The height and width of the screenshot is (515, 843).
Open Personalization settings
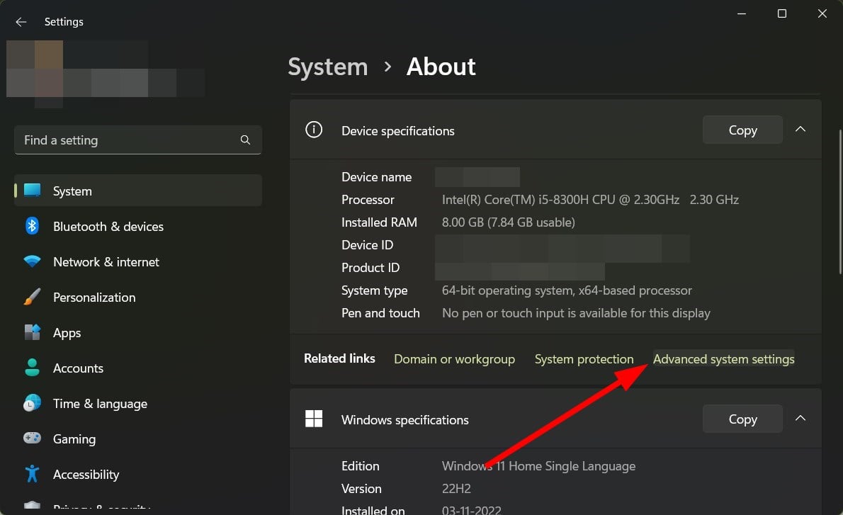[x=138, y=298]
